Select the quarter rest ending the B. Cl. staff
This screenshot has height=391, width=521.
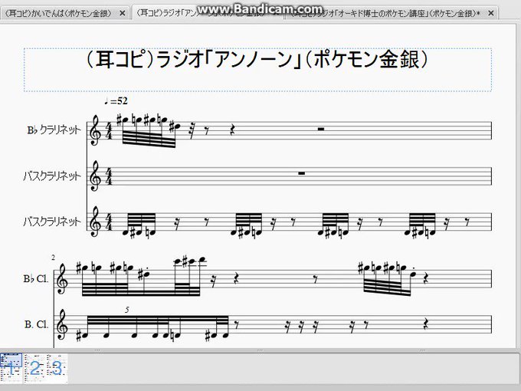click(x=426, y=324)
